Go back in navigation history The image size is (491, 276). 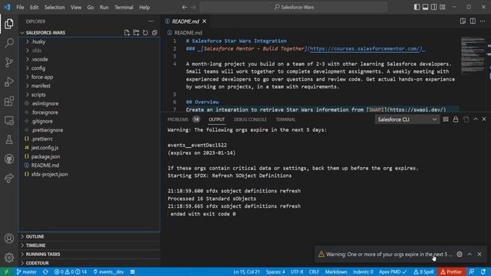point(184,7)
